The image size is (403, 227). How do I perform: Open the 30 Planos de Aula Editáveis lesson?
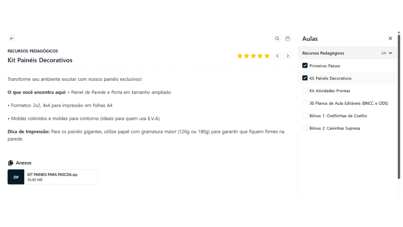348,103
